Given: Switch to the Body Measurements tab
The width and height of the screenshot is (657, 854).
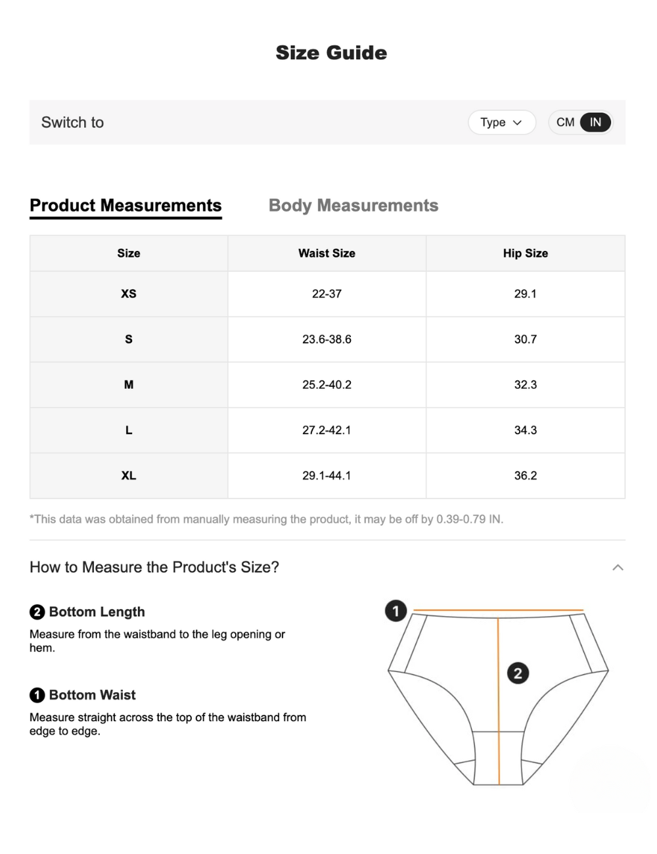Looking at the screenshot, I should tap(353, 206).
